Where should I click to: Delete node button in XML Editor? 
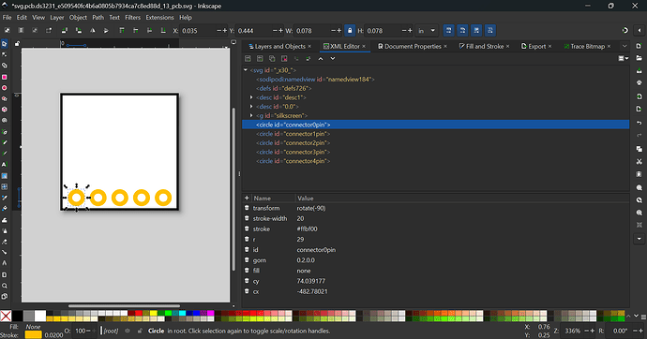(284, 58)
